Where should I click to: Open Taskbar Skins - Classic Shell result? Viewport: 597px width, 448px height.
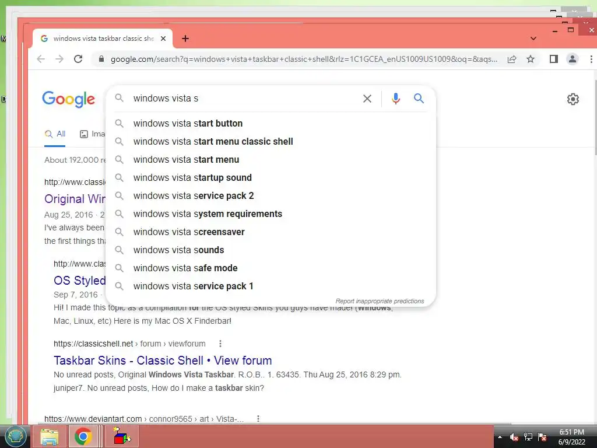[x=163, y=360]
